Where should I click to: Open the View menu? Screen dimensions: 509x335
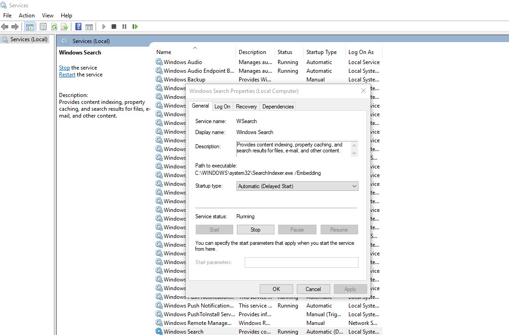[48, 15]
